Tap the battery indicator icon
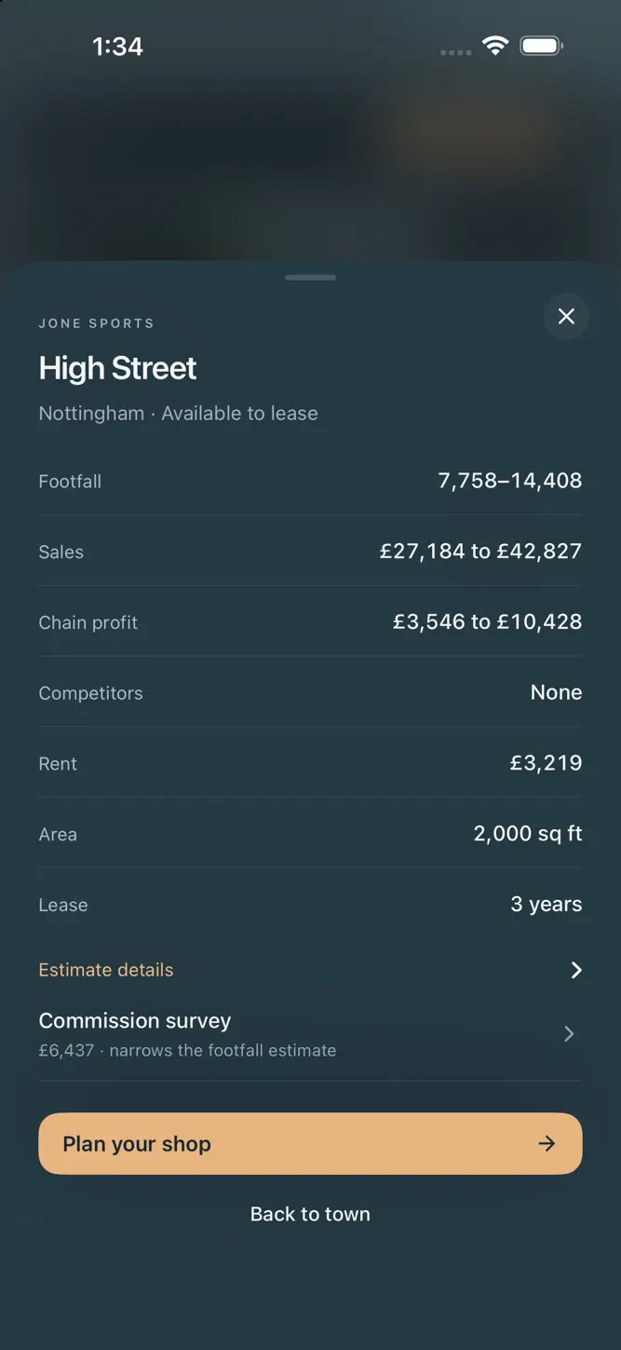This screenshot has height=1350, width=621. tap(541, 46)
